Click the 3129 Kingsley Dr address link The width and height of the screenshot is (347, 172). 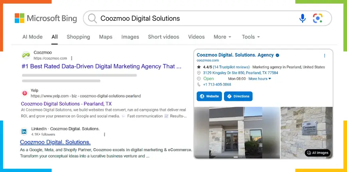pos(240,73)
